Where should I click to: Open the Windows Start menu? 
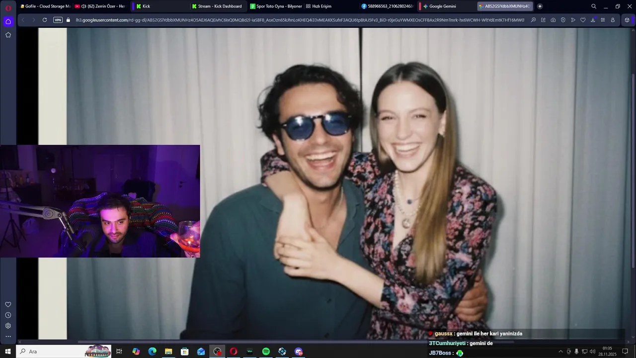point(8,352)
